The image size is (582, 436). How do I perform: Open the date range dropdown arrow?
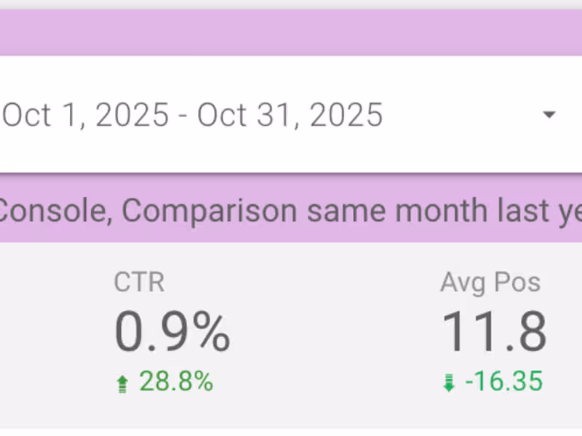tap(549, 115)
